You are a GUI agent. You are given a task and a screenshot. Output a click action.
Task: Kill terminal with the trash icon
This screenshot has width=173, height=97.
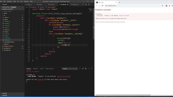86,69
